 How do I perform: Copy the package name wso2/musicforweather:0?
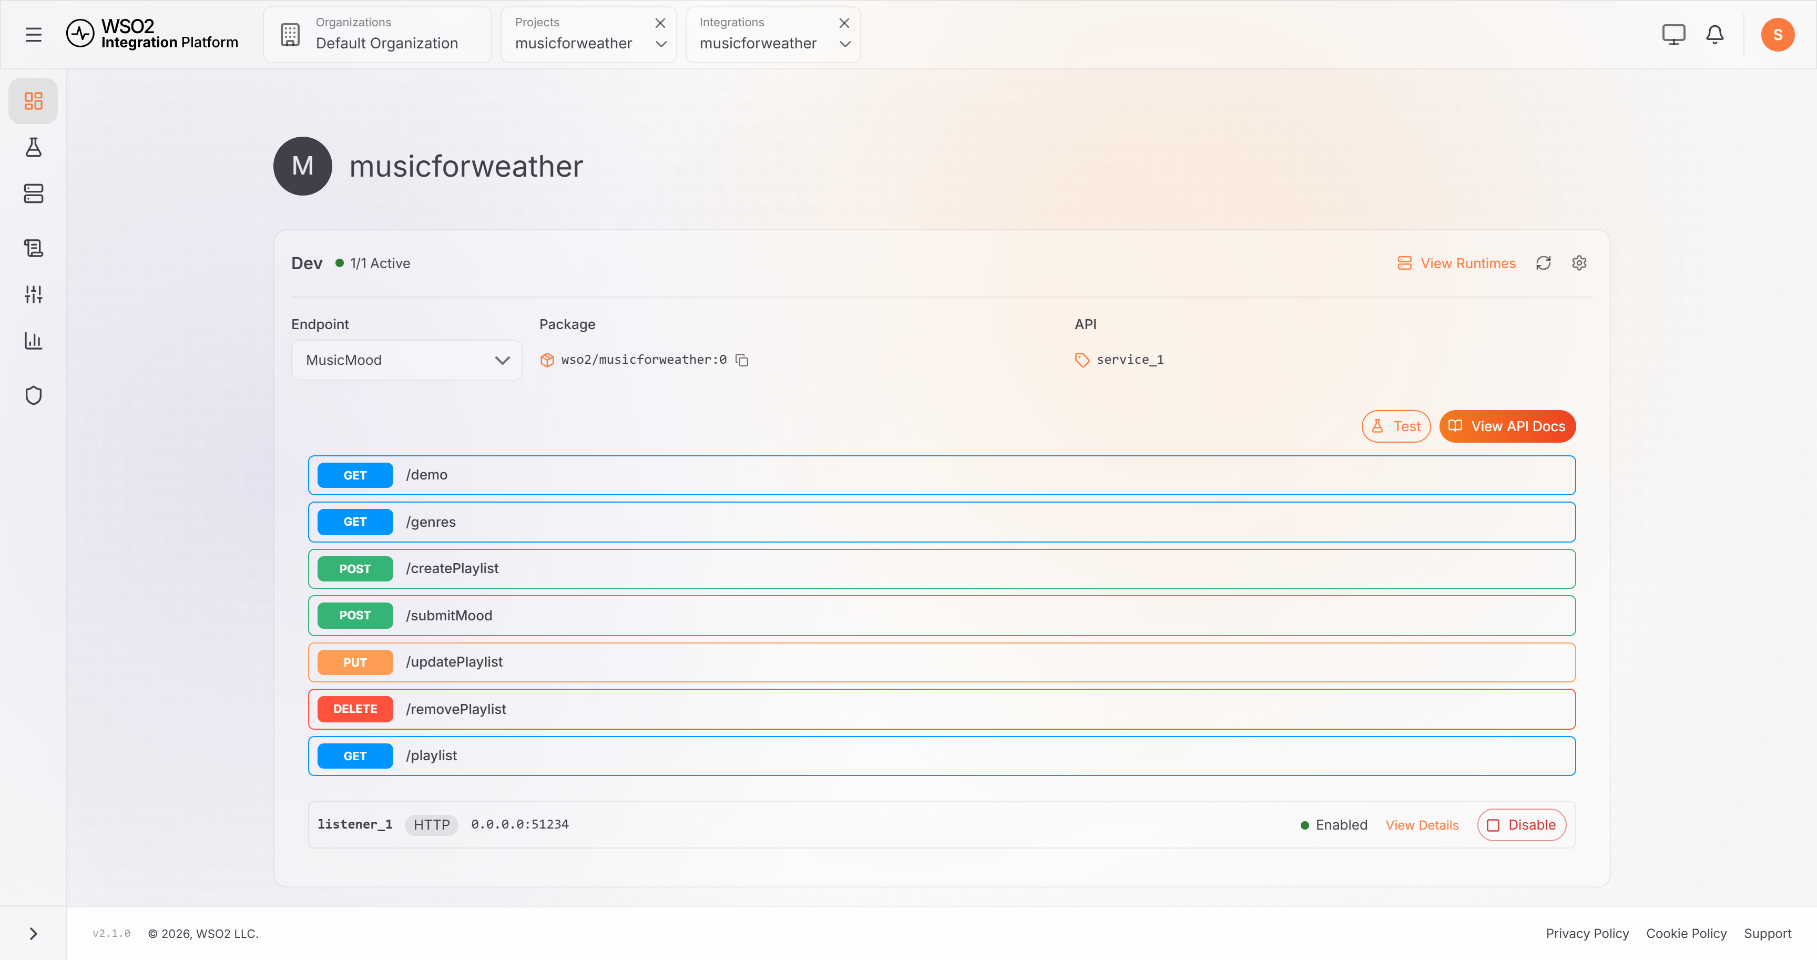click(742, 360)
